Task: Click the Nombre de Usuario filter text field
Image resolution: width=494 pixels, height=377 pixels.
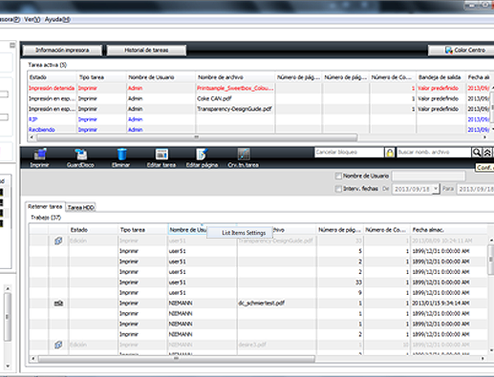Action: coord(428,176)
